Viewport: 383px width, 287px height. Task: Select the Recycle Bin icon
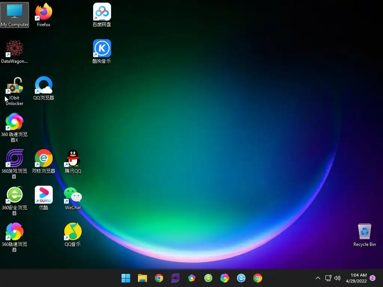click(x=364, y=235)
